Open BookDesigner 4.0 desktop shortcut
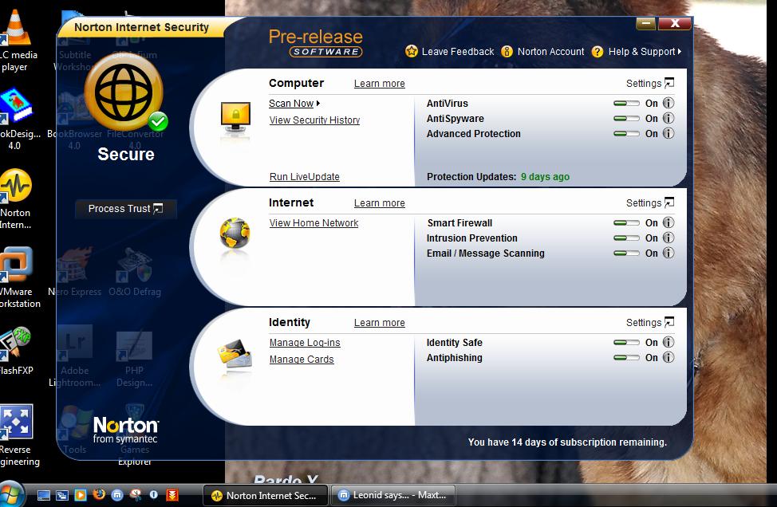This screenshot has width=777, height=507. (17, 119)
